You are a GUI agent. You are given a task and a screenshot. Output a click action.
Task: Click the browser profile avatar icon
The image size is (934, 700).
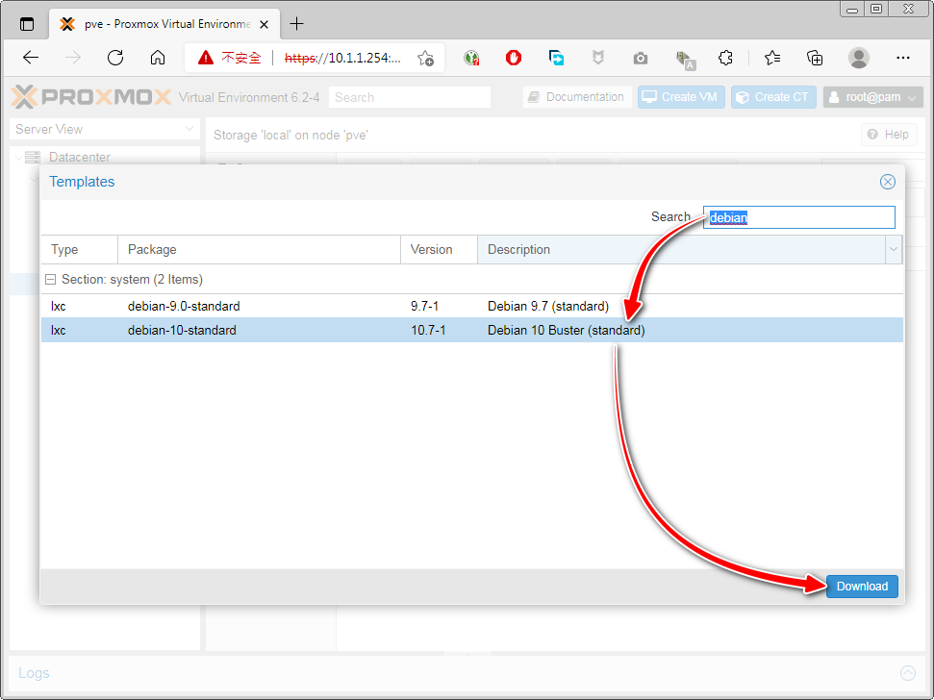point(859,58)
